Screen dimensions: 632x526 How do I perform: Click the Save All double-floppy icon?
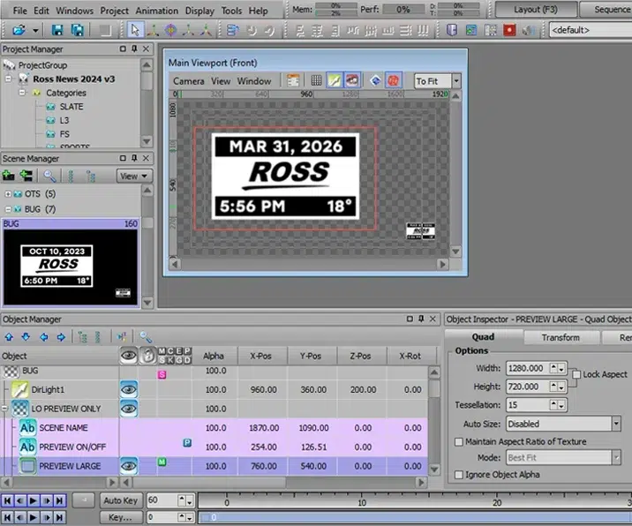[77, 30]
